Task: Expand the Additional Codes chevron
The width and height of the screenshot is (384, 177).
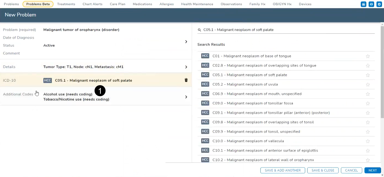Action: [186, 97]
